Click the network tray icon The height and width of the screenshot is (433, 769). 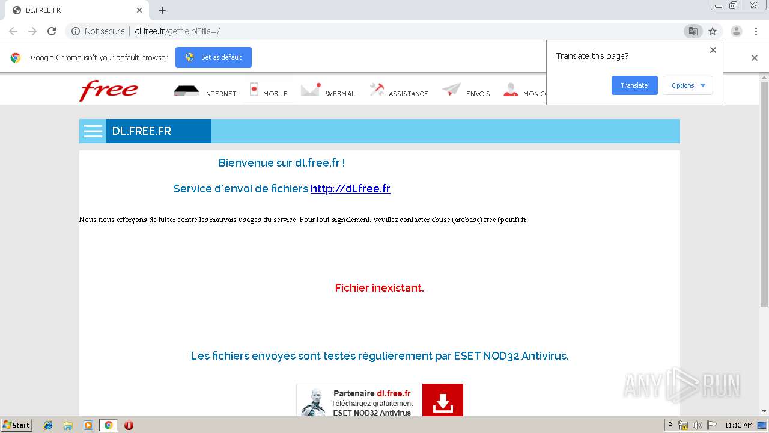tap(684, 425)
